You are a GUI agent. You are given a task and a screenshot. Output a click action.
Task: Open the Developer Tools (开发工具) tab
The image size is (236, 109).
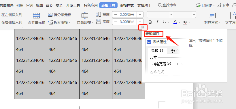point(73,5)
